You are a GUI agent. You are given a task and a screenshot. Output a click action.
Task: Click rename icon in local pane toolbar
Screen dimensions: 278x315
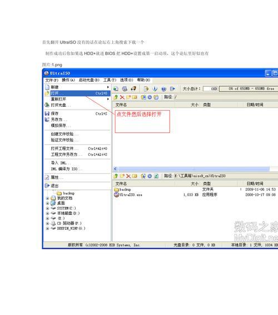135,176
